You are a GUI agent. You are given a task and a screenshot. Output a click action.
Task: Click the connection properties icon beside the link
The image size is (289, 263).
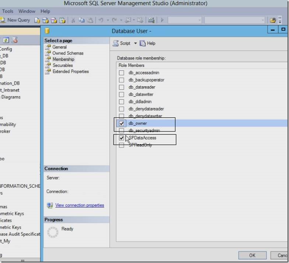[x=50, y=205]
